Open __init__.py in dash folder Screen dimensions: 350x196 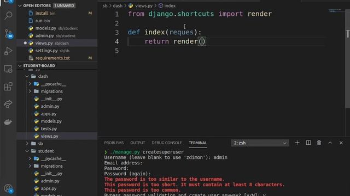[x=57, y=99]
